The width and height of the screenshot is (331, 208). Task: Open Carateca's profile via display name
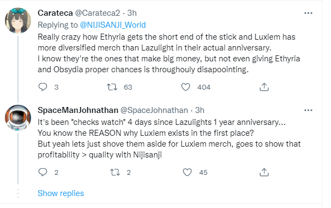55,13
